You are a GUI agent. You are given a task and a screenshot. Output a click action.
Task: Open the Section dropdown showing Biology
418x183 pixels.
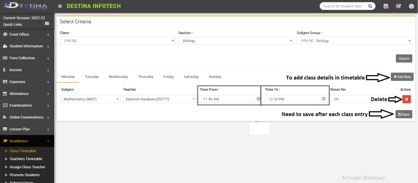(236, 41)
